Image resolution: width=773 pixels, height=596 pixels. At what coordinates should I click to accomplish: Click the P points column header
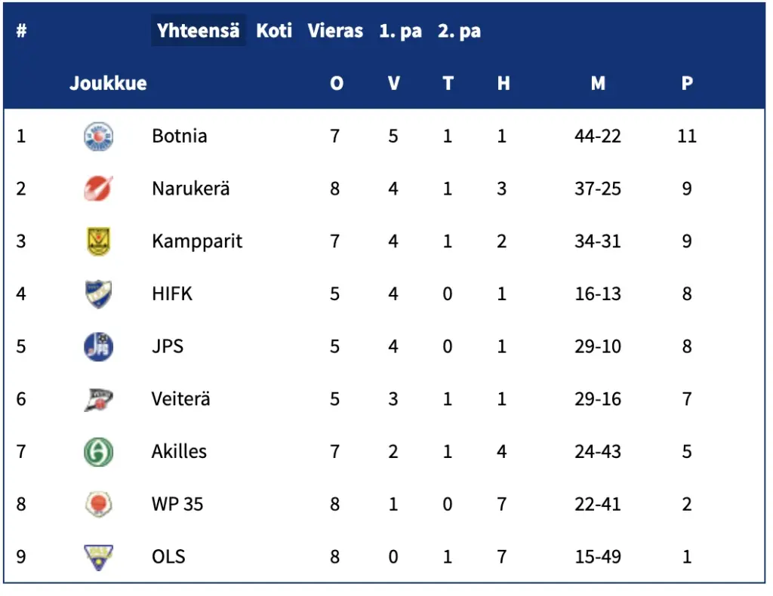(x=687, y=83)
